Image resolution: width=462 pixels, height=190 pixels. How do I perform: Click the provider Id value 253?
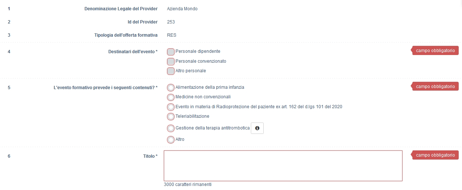[171, 22]
